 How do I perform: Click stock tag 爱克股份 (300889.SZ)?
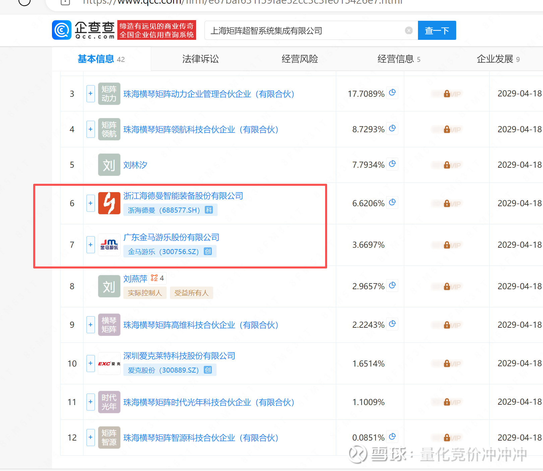coord(170,370)
